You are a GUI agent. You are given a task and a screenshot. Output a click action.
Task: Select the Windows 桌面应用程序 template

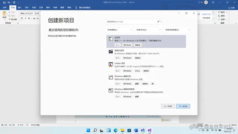tap(146, 93)
